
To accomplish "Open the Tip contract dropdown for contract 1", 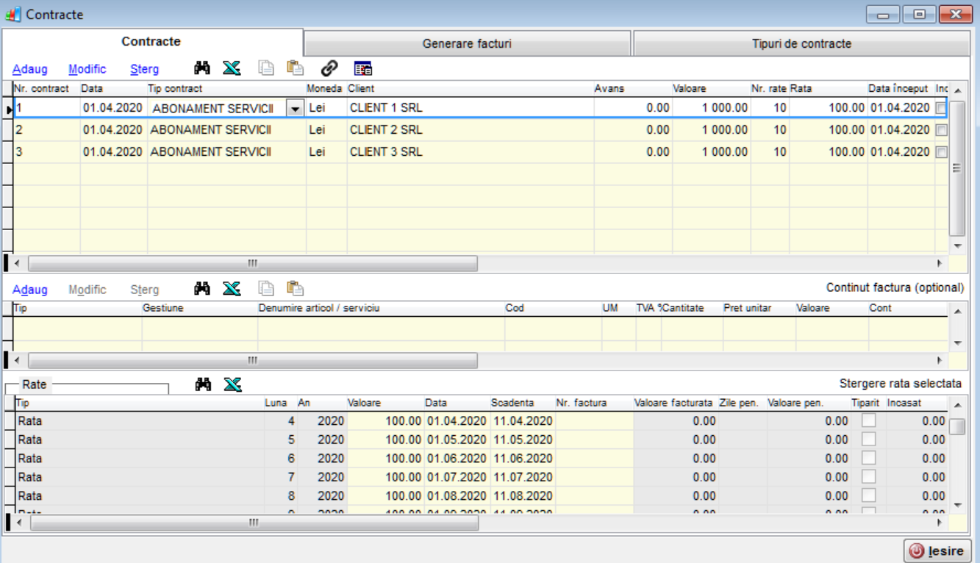I will 295,109.
